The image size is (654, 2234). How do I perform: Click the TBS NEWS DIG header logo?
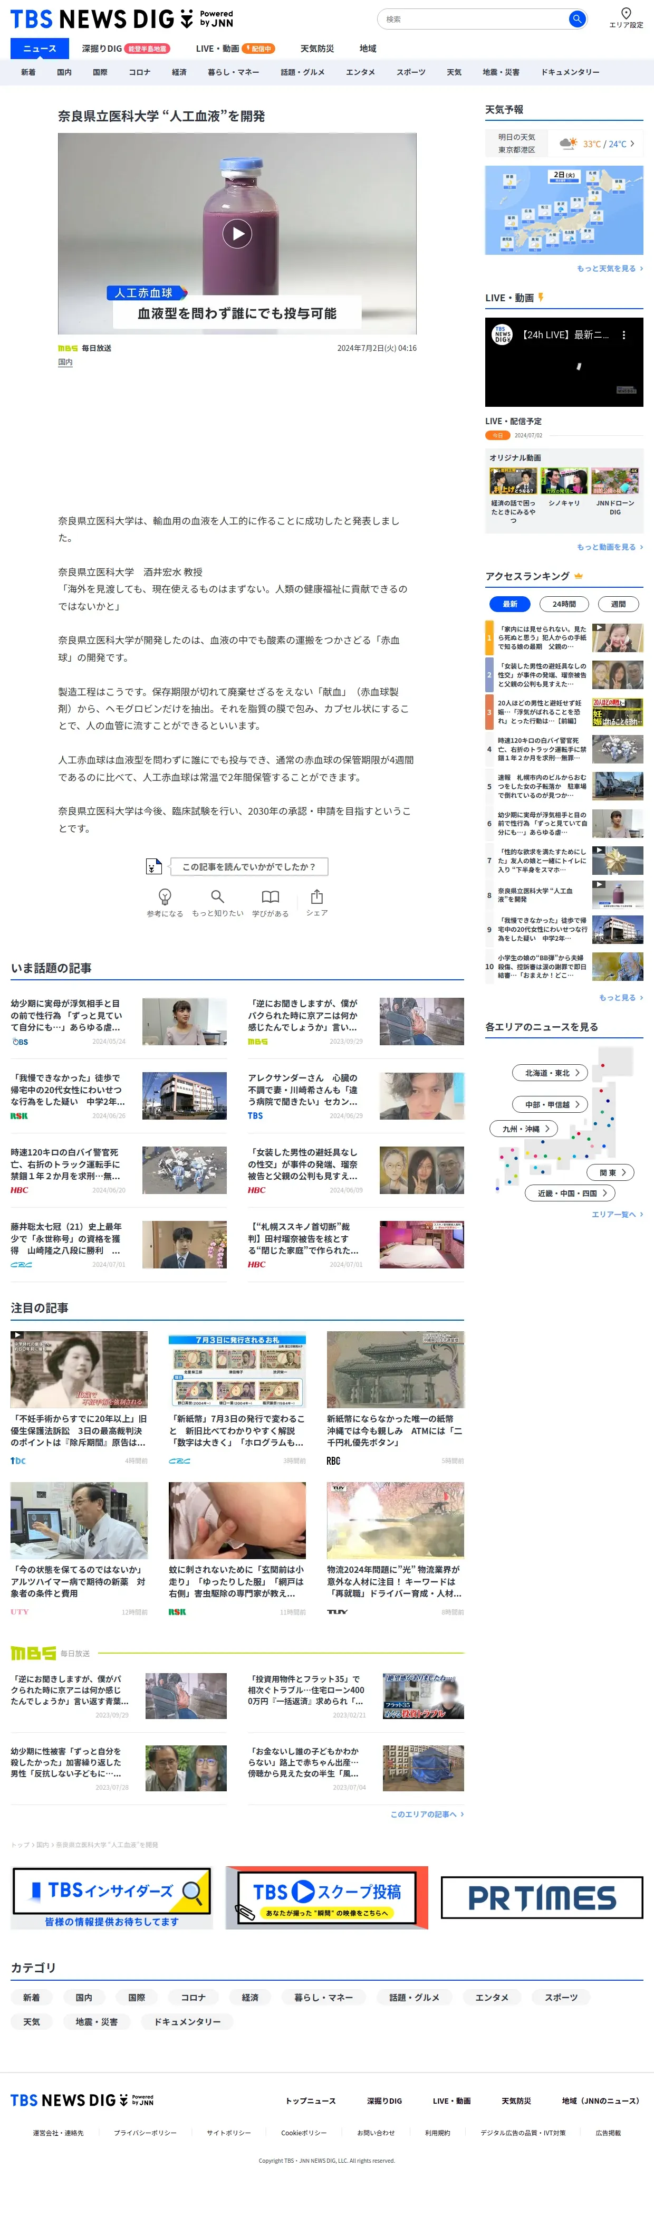click(121, 18)
